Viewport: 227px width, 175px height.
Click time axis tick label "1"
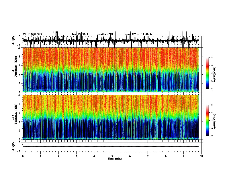pos(40,156)
